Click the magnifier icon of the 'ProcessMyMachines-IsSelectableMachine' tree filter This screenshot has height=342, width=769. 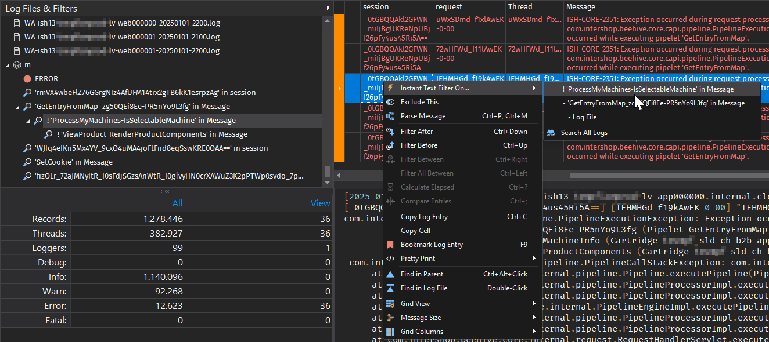click(38, 121)
